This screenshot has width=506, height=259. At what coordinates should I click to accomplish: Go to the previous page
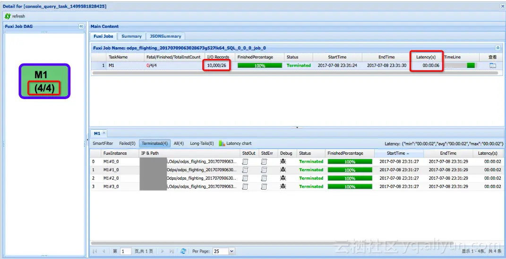point(103,251)
